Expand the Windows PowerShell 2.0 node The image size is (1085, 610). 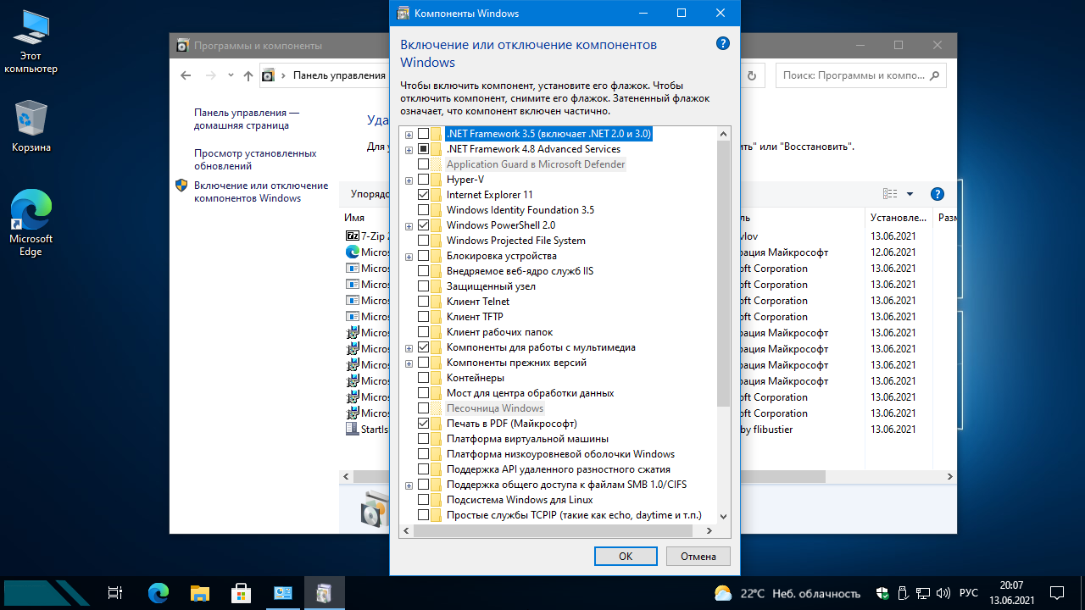[x=409, y=225]
